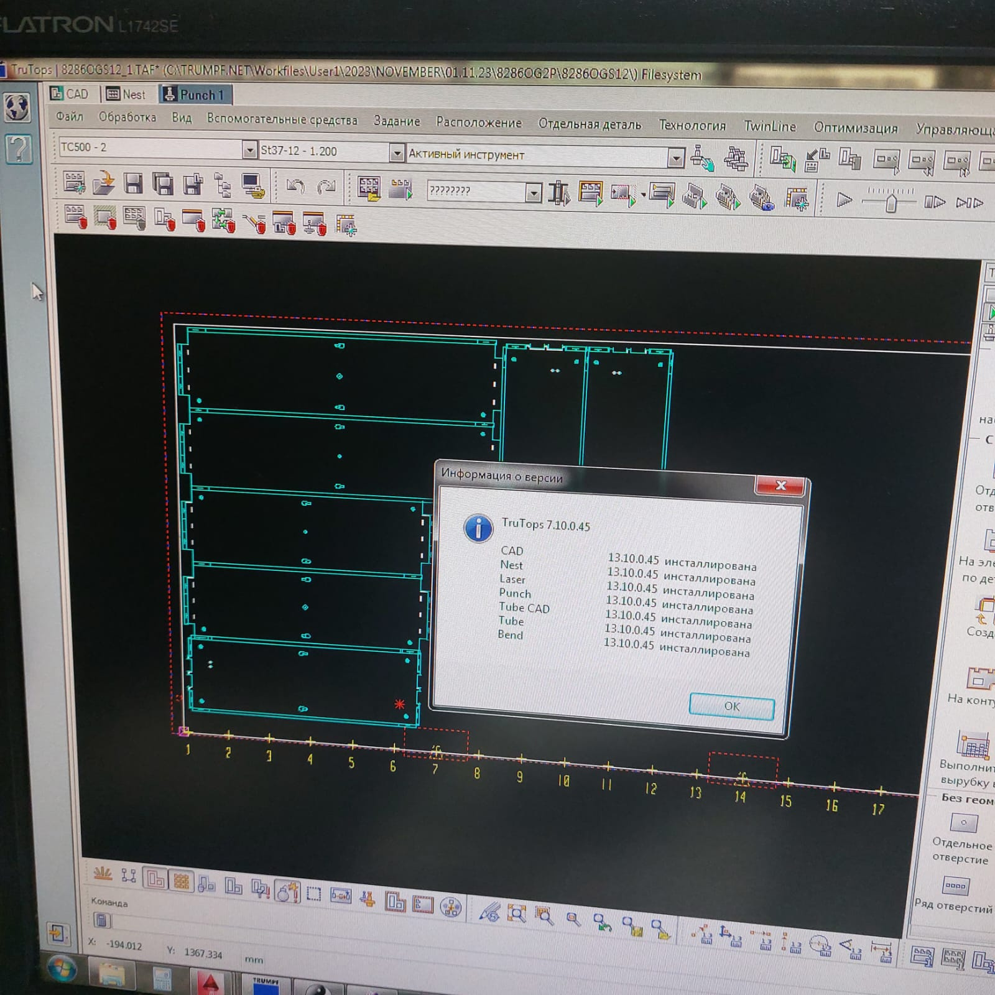Toggle the pressed sheet-parts icon in bottom toolbar
The image size is (995, 995).
click(155, 879)
